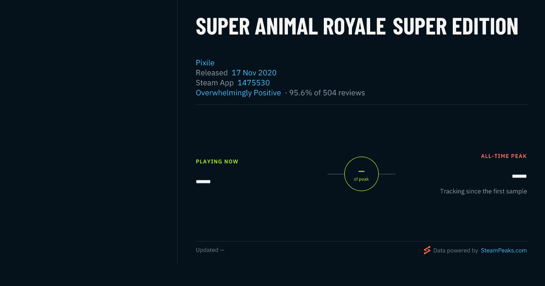The width and height of the screenshot is (545, 286).
Task: Click the empty left image panel
Action: pos(89,132)
